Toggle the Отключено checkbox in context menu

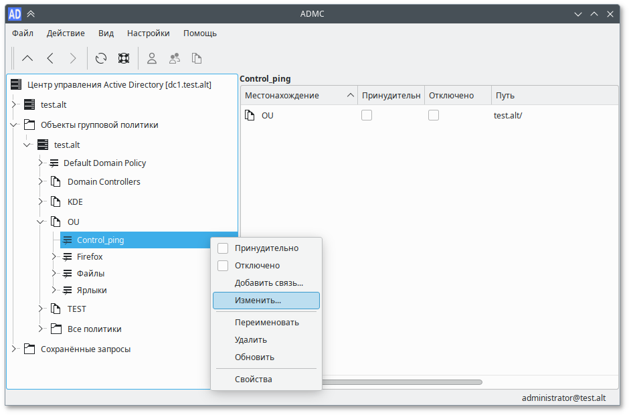[223, 266]
